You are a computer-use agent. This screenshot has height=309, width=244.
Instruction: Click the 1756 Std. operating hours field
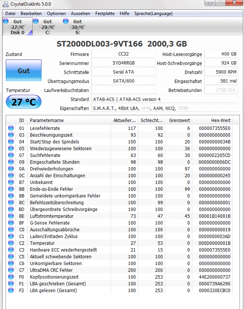(221, 90)
